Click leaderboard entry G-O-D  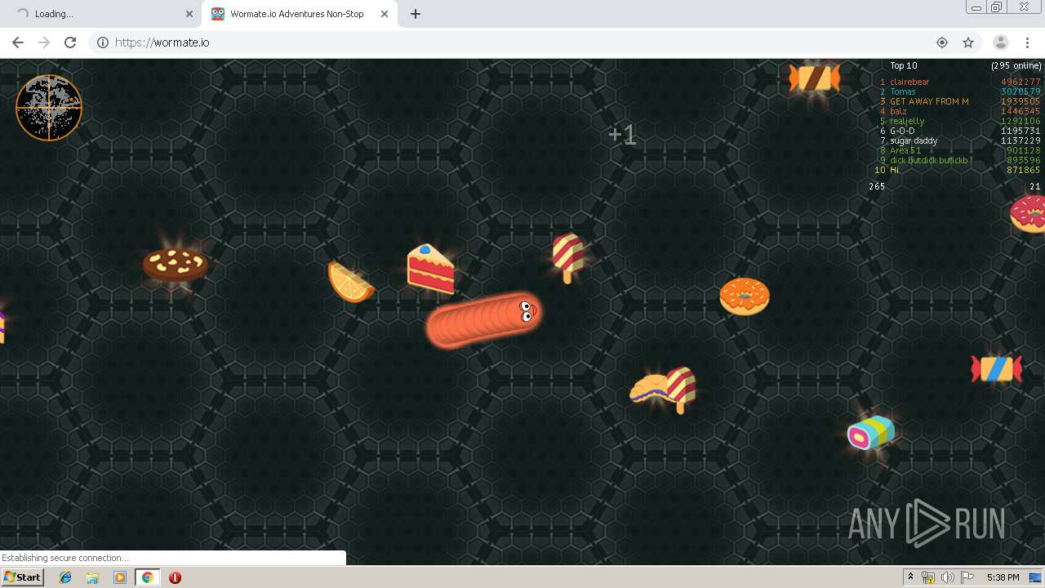(x=960, y=131)
